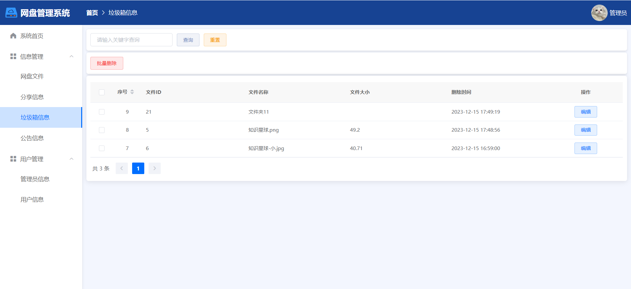The image size is (631, 289).
Task: Click file size value 49.2
Action: [355, 130]
